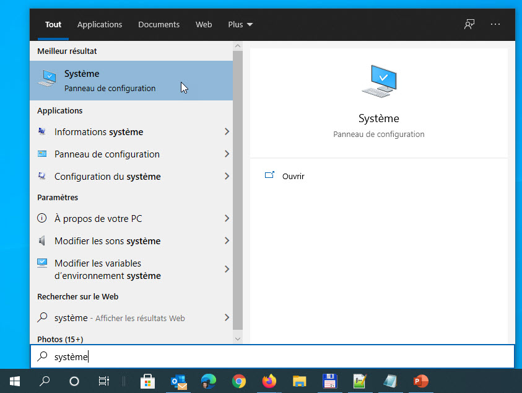Expand arrow for Modifier les sons système

click(x=227, y=241)
